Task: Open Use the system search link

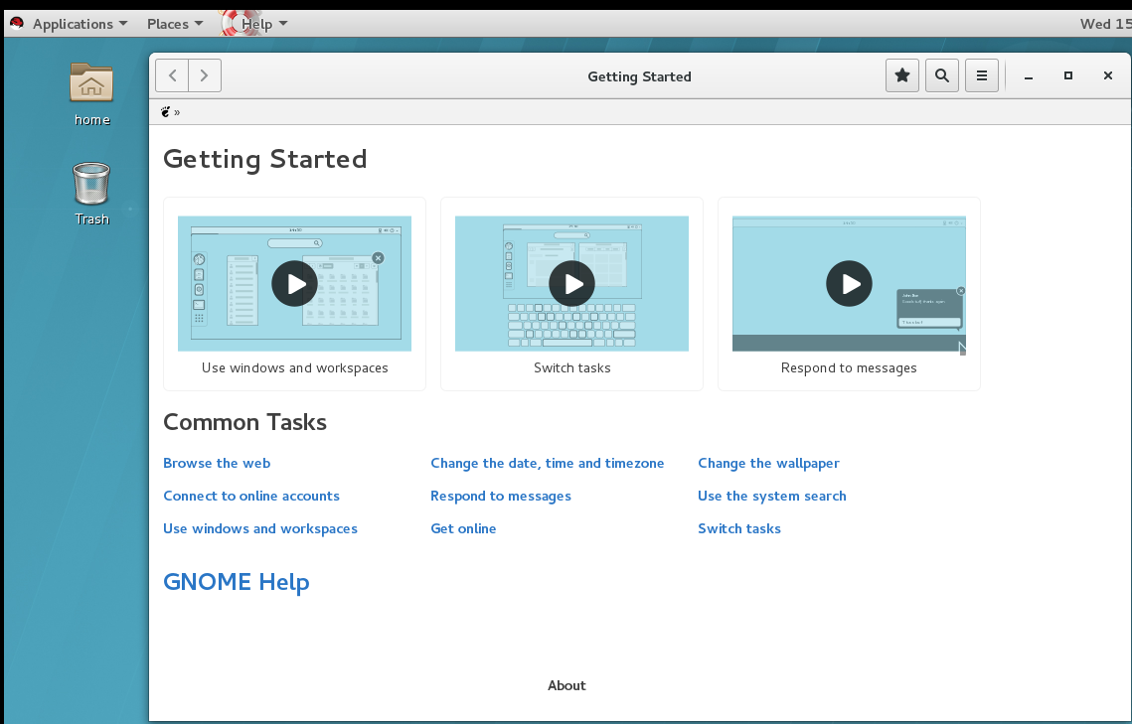Action: pyautogui.click(x=772, y=497)
